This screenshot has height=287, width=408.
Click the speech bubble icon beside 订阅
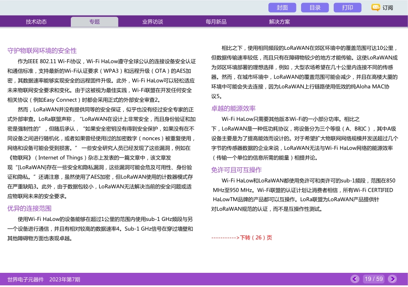click(375, 7)
